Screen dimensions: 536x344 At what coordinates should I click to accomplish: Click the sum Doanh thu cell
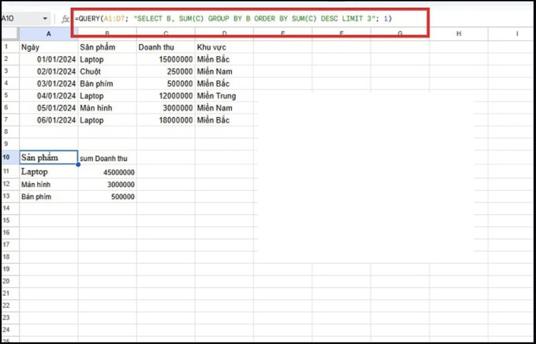point(107,158)
